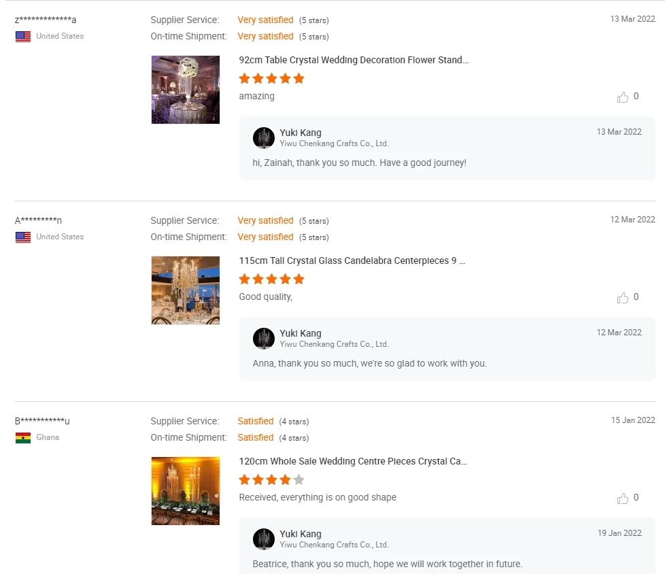Click Yiwu Chenkang Crafts Co., Ltd. in Beatrice reply
Screen dimensions: 665x574
[x=334, y=545]
